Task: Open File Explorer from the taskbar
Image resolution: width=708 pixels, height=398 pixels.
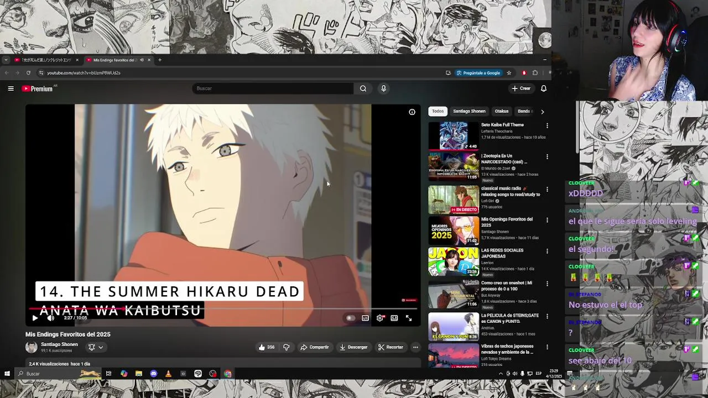Action: click(138, 374)
